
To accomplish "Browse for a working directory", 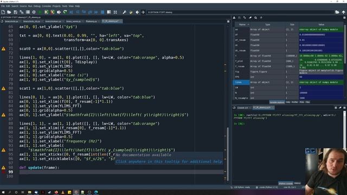I will tap(337, 12).
